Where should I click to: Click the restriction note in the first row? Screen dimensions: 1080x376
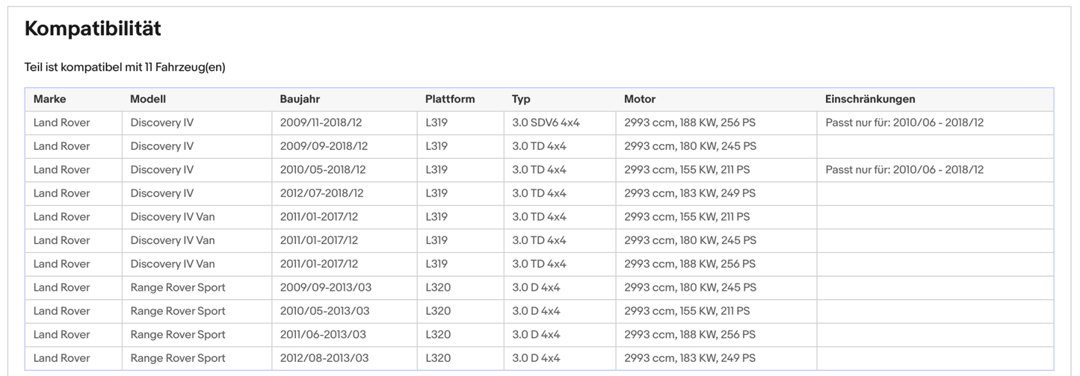click(904, 122)
